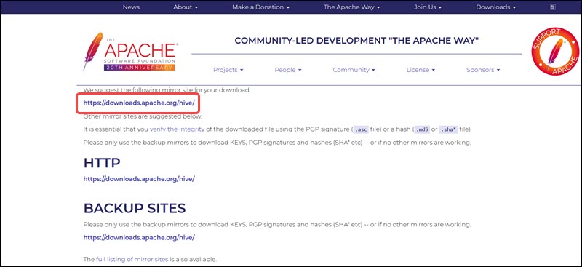Expand the About dropdown menu

coord(186,7)
